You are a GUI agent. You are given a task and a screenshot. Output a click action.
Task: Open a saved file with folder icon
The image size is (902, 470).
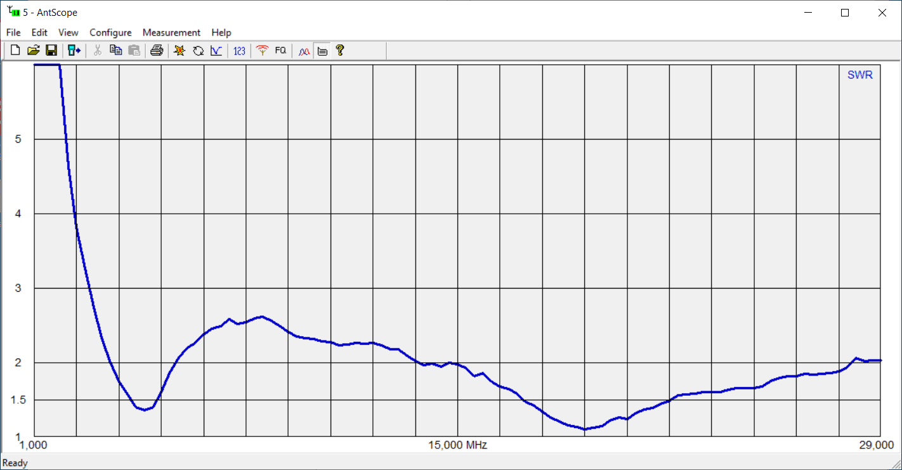tap(33, 51)
